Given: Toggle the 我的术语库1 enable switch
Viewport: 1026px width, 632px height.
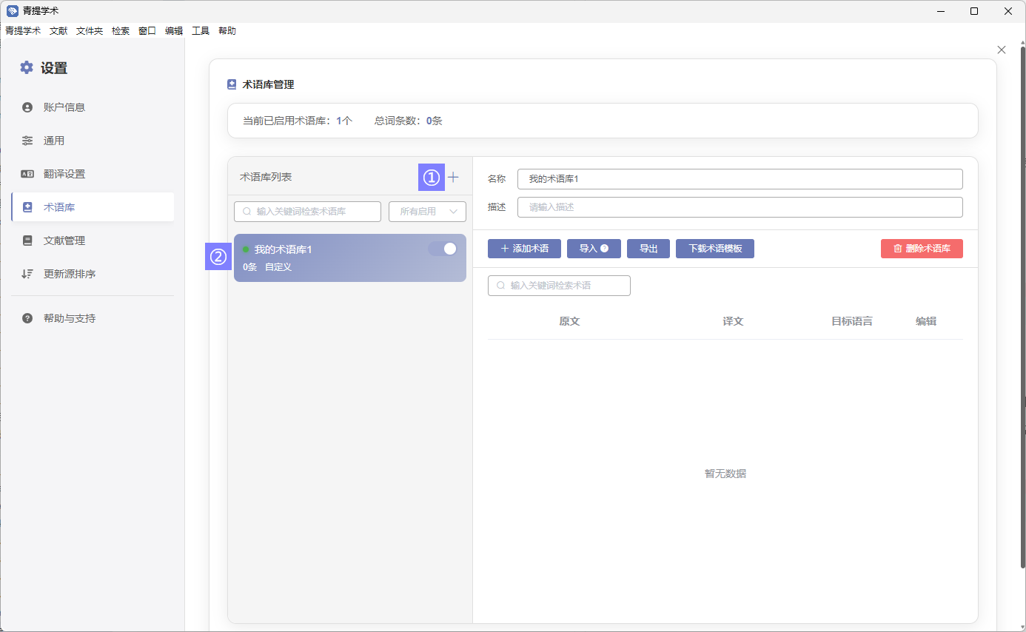Looking at the screenshot, I should point(443,249).
